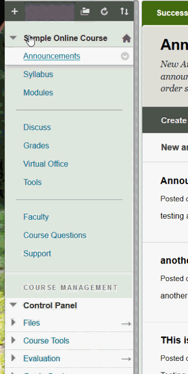This screenshot has height=374, width=188.
Task: Click the vertical menu divider bar
Action: coord(136,187)
